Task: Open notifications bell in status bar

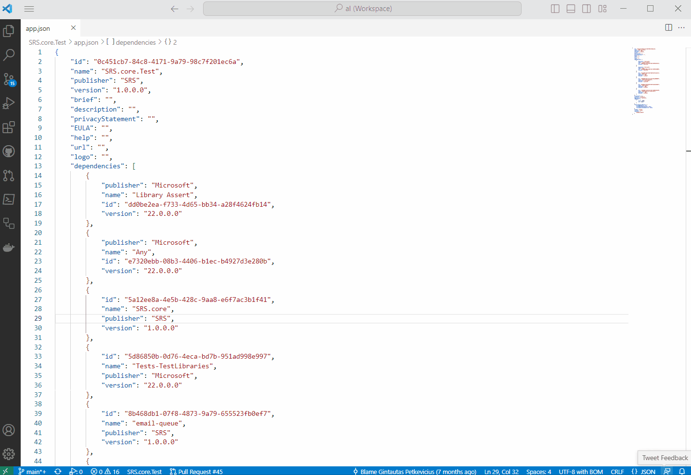Action: [682, 471]
